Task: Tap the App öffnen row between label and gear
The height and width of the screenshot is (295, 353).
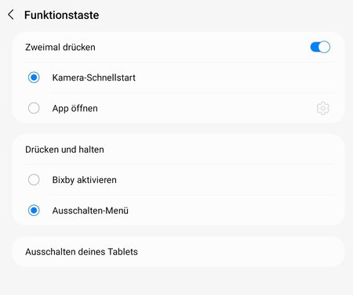Action: pos(206,108)
